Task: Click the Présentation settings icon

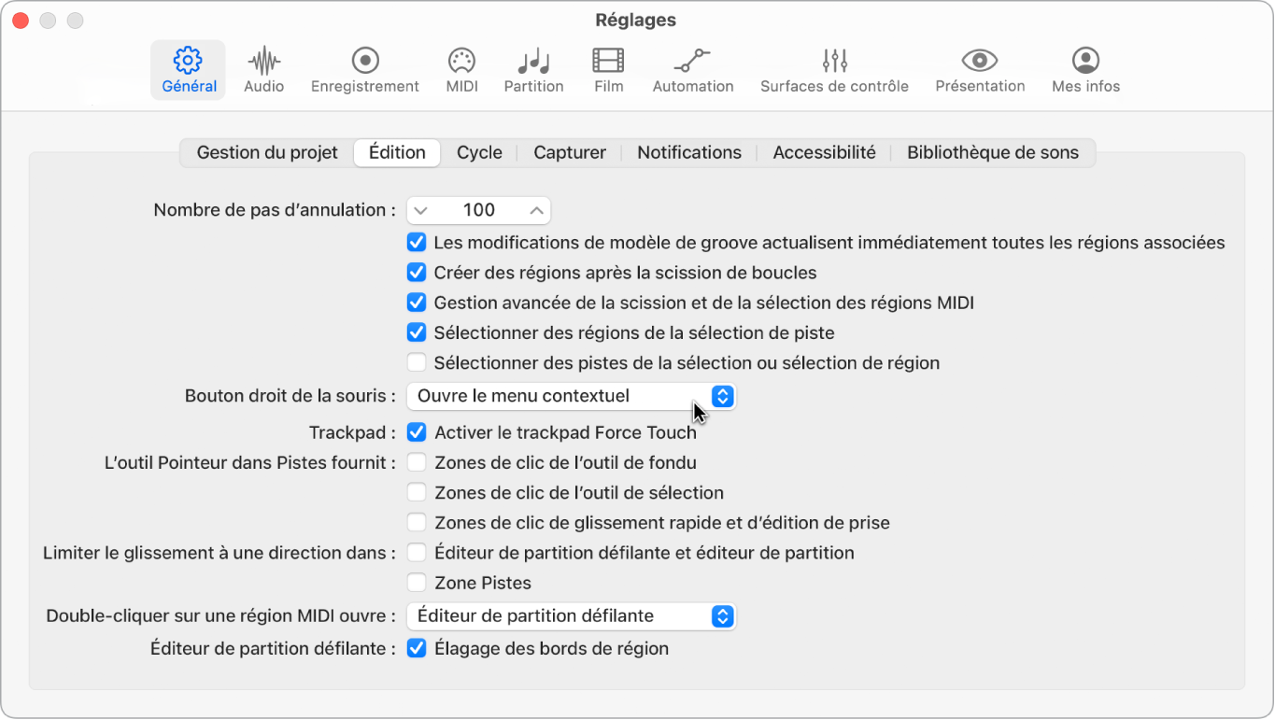Action: click(979, 67)
